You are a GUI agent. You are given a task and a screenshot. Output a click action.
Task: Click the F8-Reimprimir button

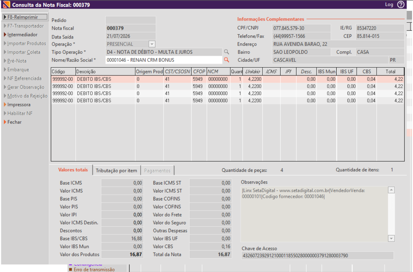[x=25, y=17]
